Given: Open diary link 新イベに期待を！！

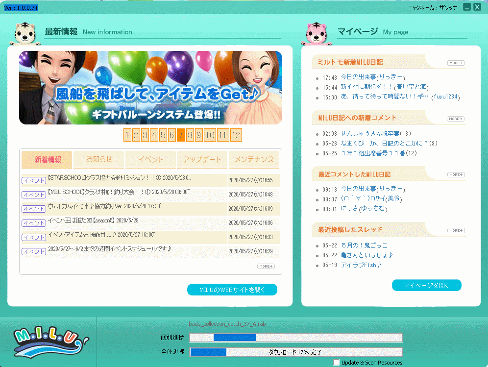Looking at the screenshot, I should (x=367, y=87).
